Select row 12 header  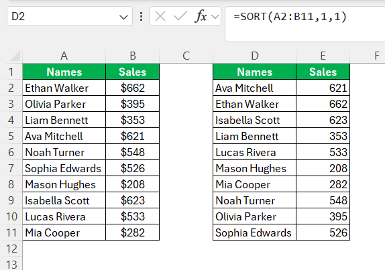click(11, 249)
